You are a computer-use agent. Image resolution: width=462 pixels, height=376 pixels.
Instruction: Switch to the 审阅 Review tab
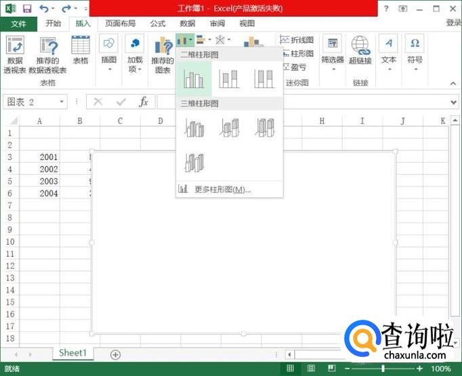pyautogui.click(x=217, y=23)
